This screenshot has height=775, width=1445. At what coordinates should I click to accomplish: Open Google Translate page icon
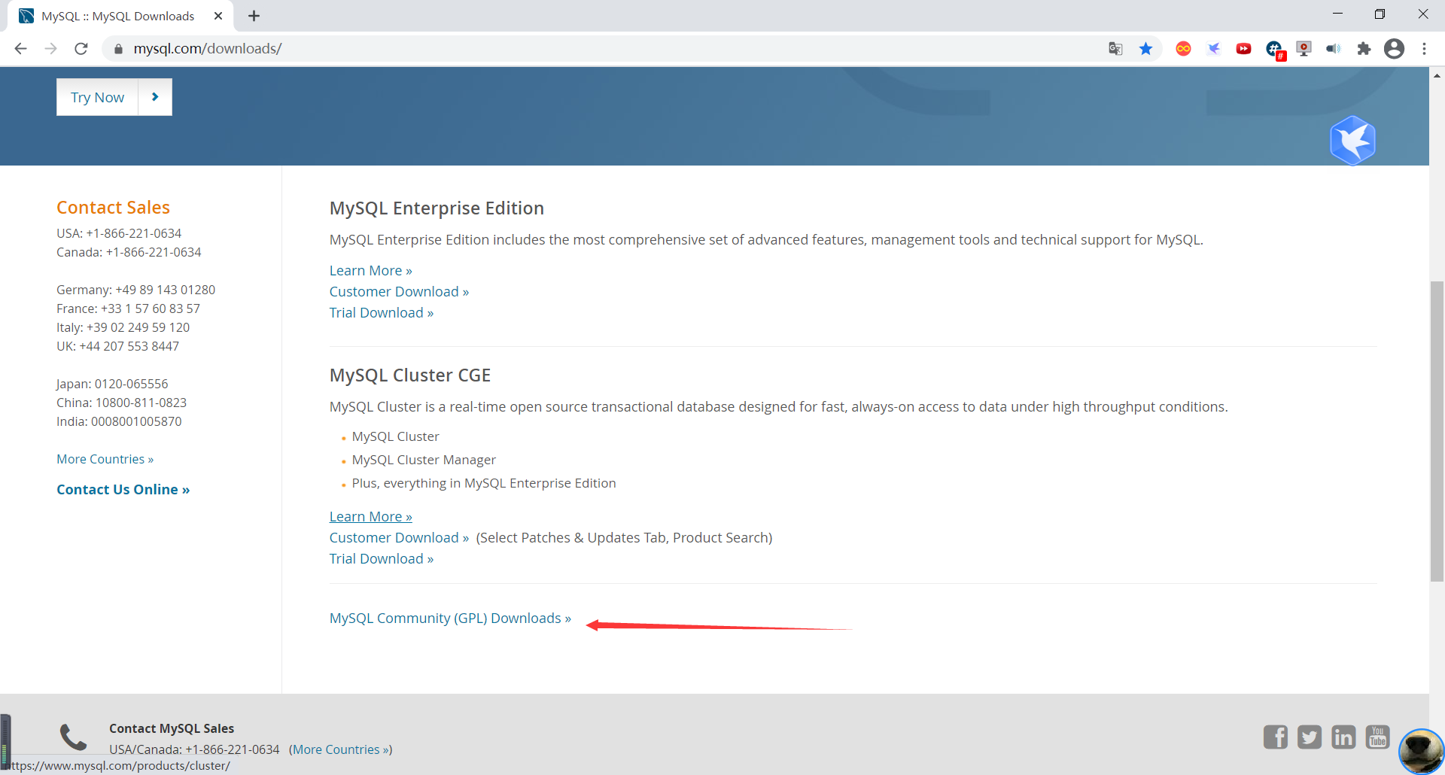[x=1115, y=49]
